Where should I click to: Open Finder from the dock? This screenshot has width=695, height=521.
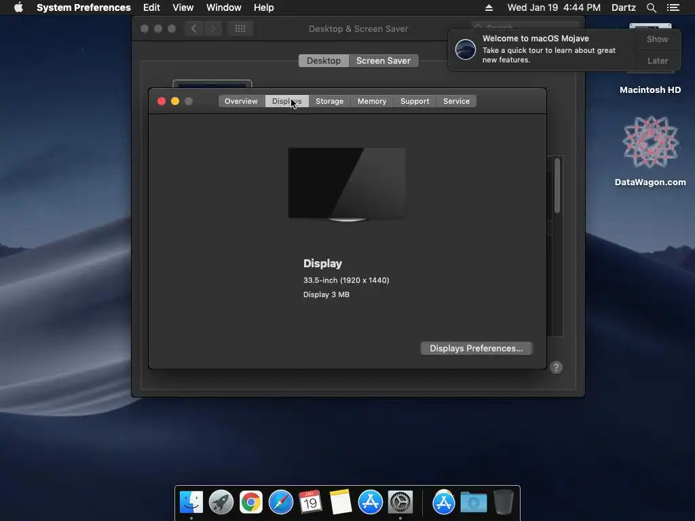coord(191,502)
